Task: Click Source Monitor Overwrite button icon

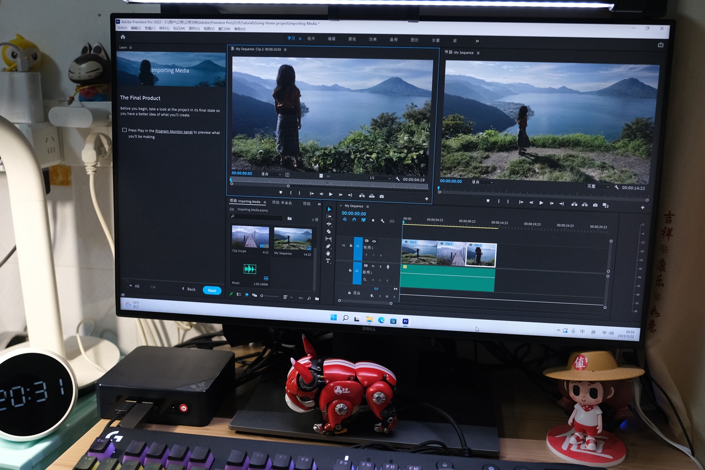Action: pyautogui.click(x=372, y=196)
